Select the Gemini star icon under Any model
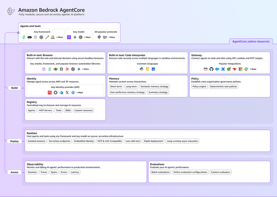The width and height of the screenshot is (277, 197). click(x=75, y=37)
